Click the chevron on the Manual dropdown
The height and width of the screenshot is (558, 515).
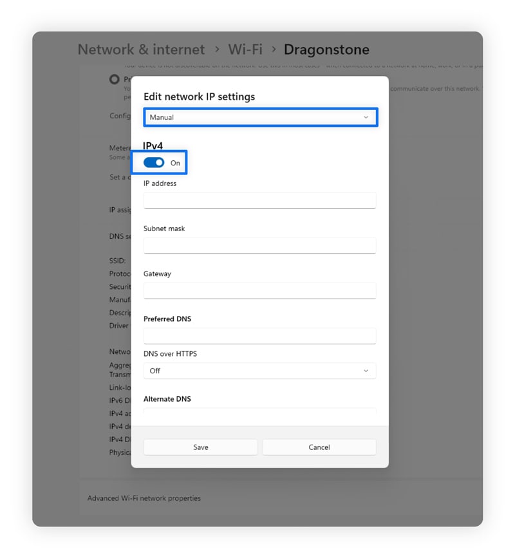(367, 117)
